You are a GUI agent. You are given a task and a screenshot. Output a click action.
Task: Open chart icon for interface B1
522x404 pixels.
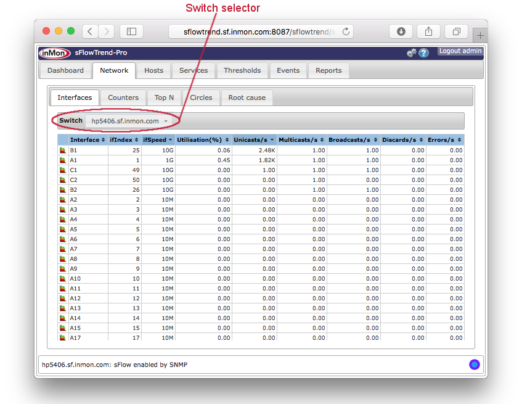(x=63, y=150)
